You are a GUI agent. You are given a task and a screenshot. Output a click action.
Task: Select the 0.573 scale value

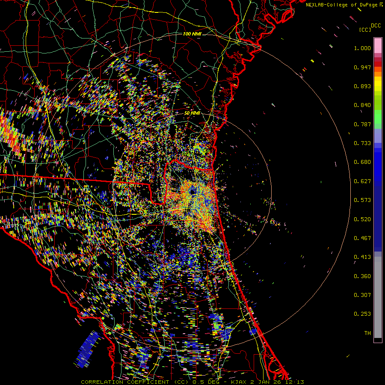[362, 200]
